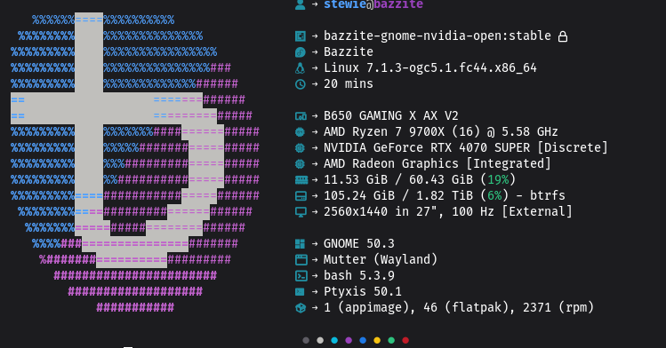Click the motherboard icon beside B650 GAMING X

tap(301, 116)
